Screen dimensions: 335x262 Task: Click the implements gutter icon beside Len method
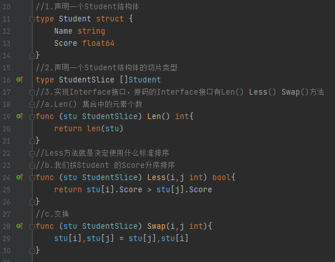[x=20, y=117]
